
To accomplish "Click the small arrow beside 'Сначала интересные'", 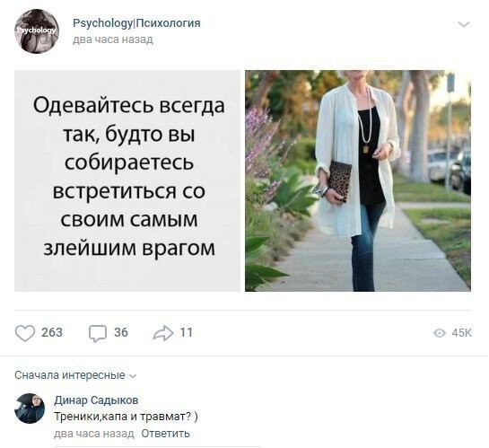I will (133, 376).
